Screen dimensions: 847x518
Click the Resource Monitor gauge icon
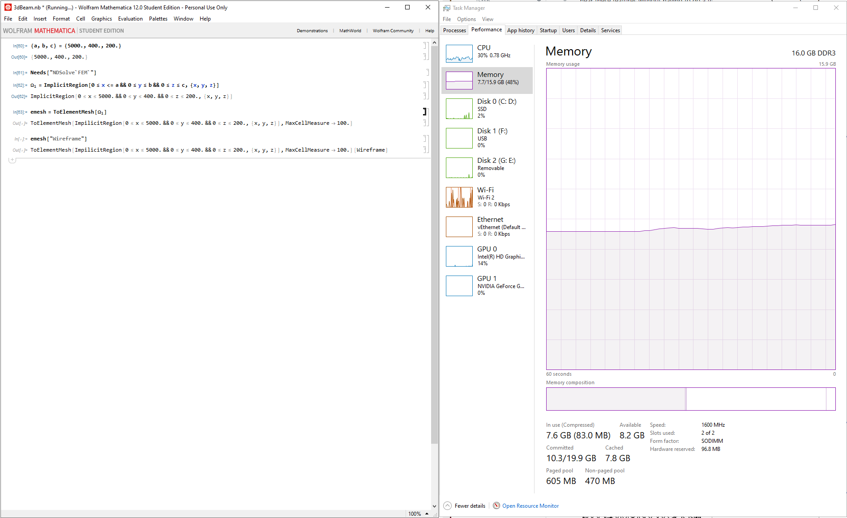(x=496, y=506)
